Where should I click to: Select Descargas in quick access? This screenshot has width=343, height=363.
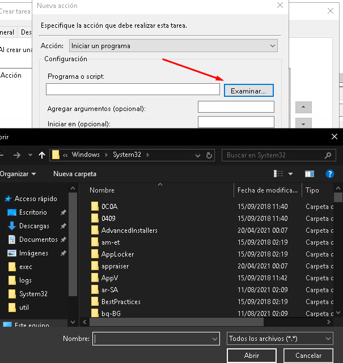[x=34, y=226]
